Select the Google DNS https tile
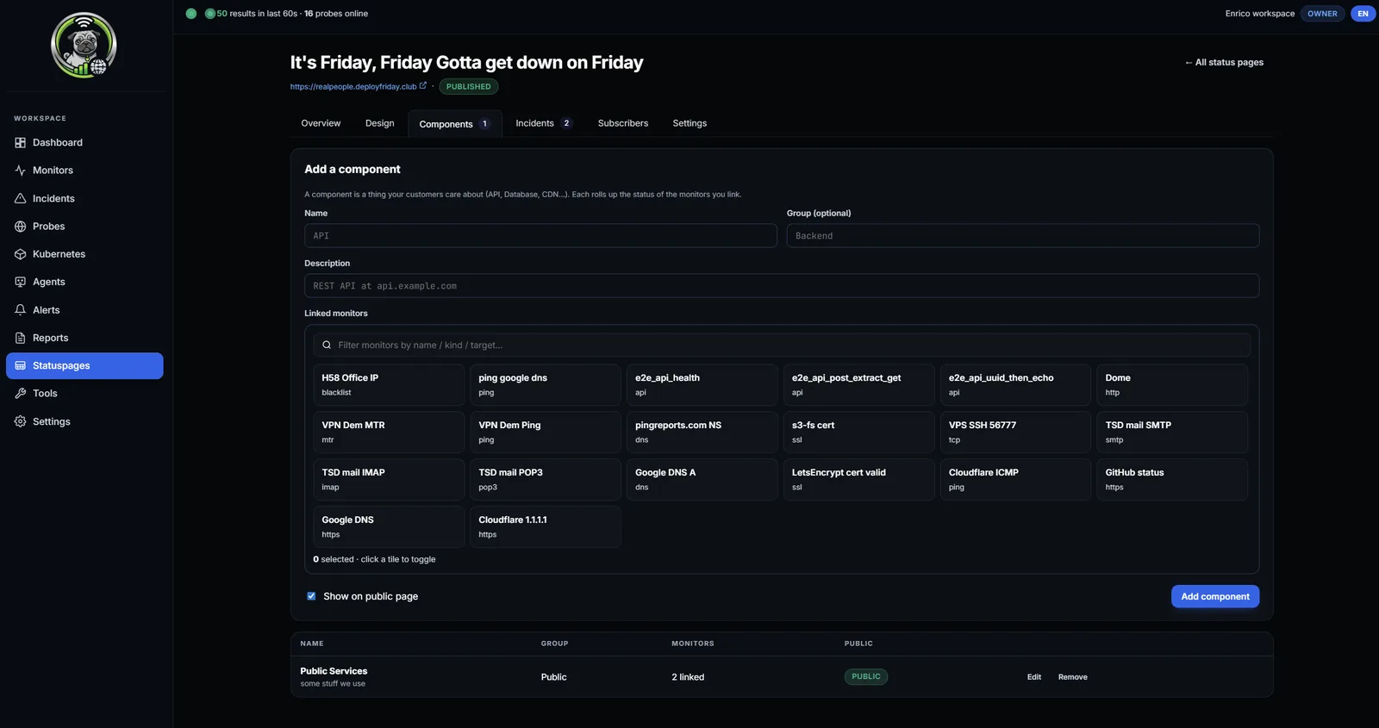 coord(389,526)
